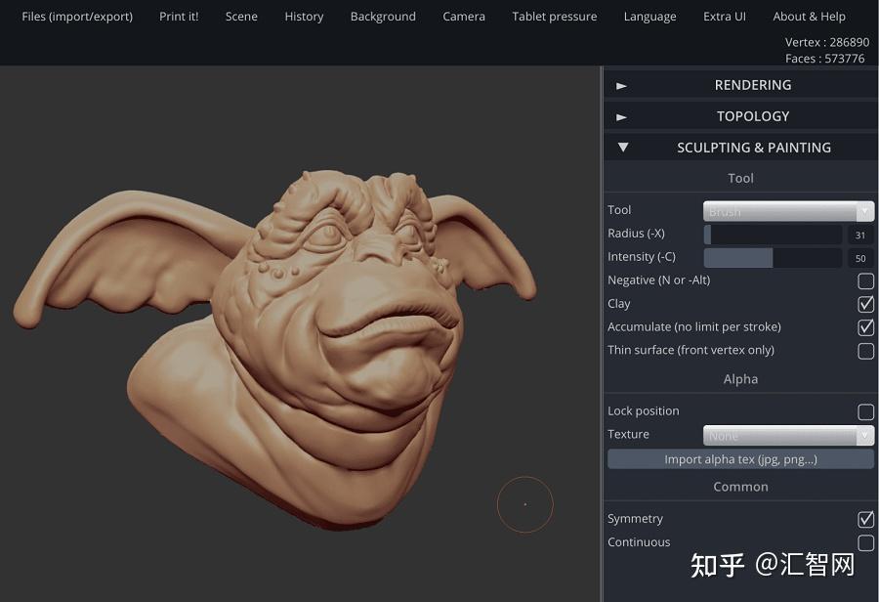Viewport: 879px width, 602px height.
Task: Click the Faces : 573776 count text
Action: point(824,59)
